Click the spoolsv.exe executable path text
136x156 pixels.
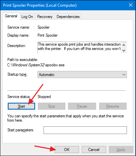(36, 65)
